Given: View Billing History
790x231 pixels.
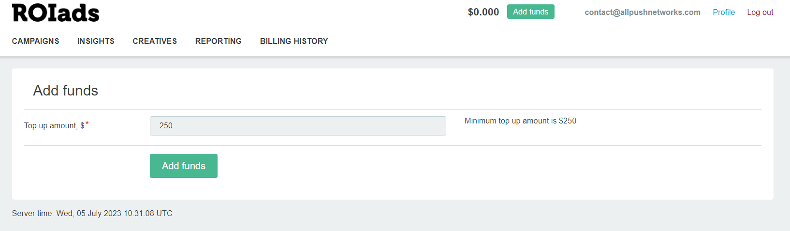Looking at the screenshot, I should point(294,41).
